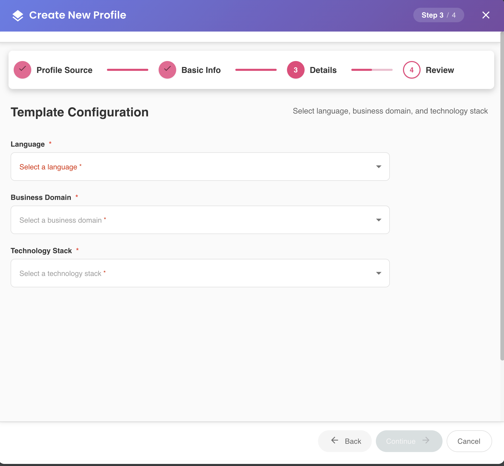Click the Review step number 4 circle
Viewport: 504px width, 466px height.
[412, 70]
